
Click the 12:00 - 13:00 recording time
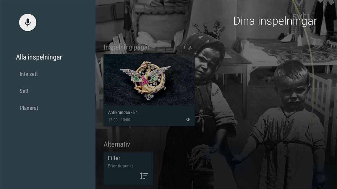119,120
